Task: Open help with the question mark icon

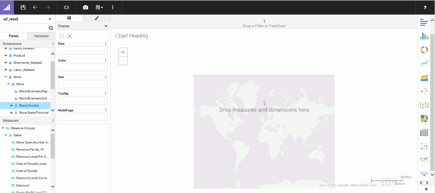Action: [x=425, y=7]
